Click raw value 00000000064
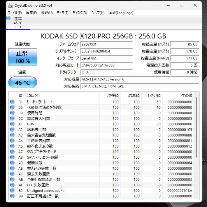Screen dimensions: 207x207 (180, 163)
